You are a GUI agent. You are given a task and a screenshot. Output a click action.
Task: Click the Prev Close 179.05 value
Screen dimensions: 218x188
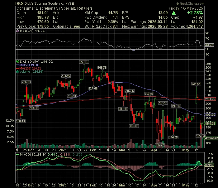tap(43, 26)
